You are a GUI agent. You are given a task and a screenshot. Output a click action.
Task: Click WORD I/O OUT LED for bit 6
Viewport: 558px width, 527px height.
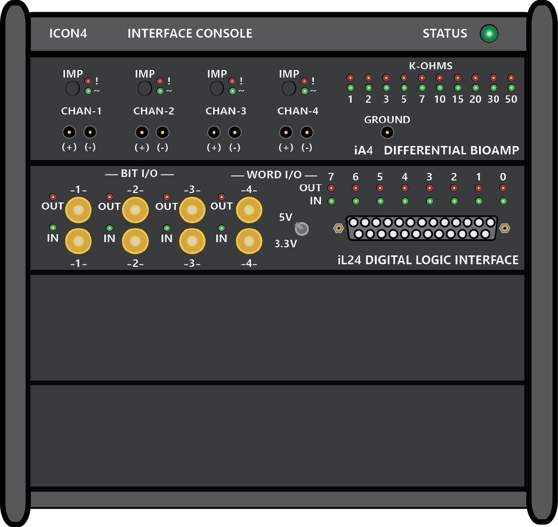tap(356, 188)
